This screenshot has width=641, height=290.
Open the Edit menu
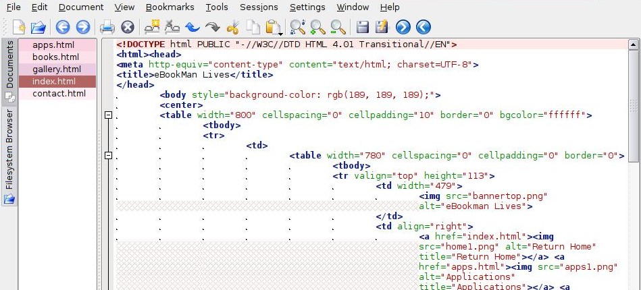coord(39,7)
